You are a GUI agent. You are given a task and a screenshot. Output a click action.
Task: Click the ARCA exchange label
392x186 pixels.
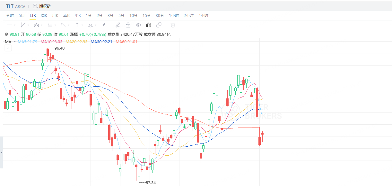(20, 7)
